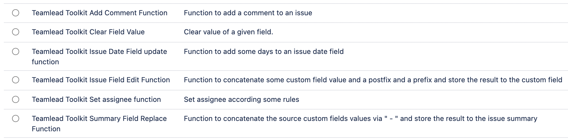Enable the Set assignee function radio option
Image resolution: width=568 pixels, height=140 pixels.
[16, 99]
